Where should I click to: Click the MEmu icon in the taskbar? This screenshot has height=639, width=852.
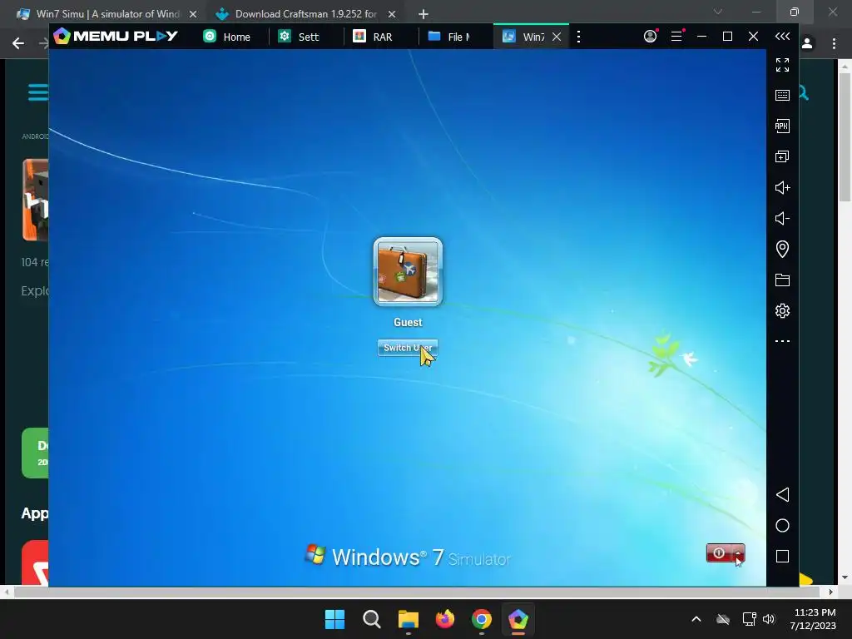coord(518,619)
